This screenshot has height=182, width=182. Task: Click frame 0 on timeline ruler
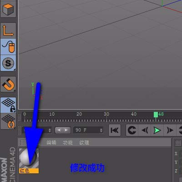[x=25, y=114]
